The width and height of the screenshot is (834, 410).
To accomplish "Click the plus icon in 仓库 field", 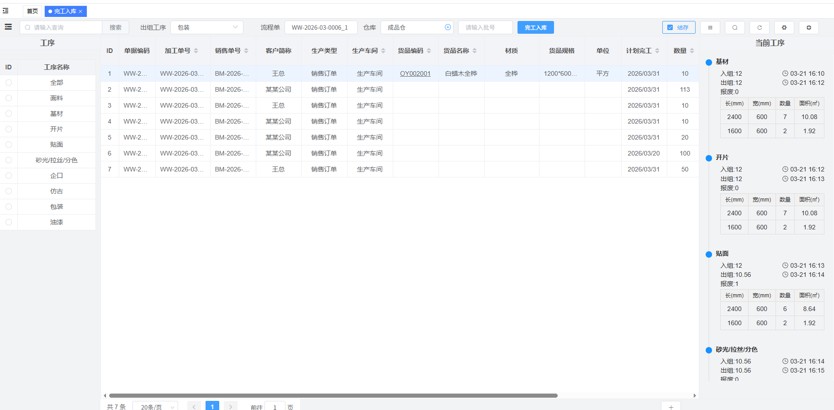I will (448, 27).
